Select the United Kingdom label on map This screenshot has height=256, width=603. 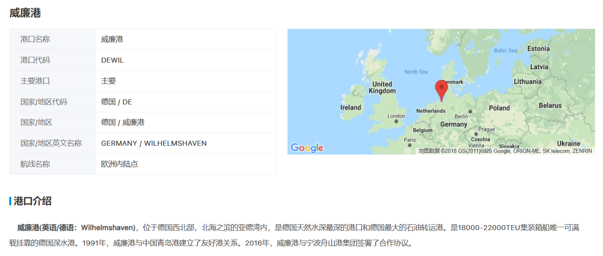point(382,87)
